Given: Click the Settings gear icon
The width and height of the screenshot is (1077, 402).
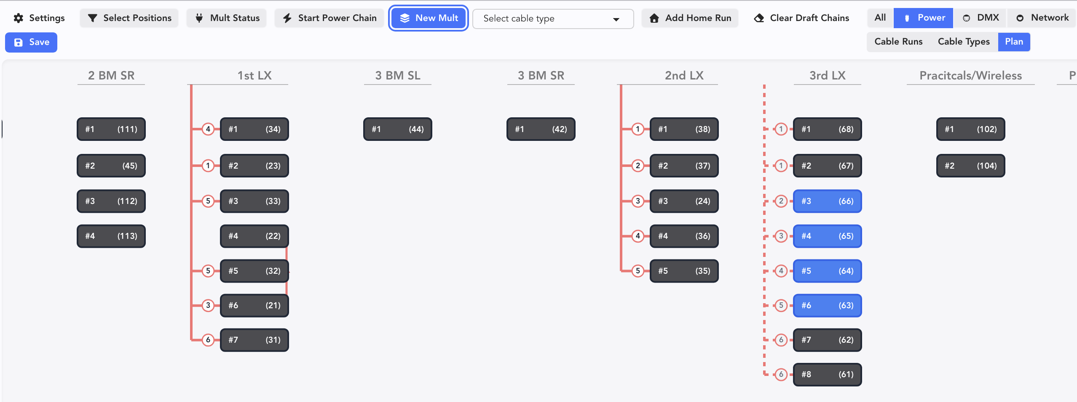Looking at the screenshot, I should (x=19, y=18).
